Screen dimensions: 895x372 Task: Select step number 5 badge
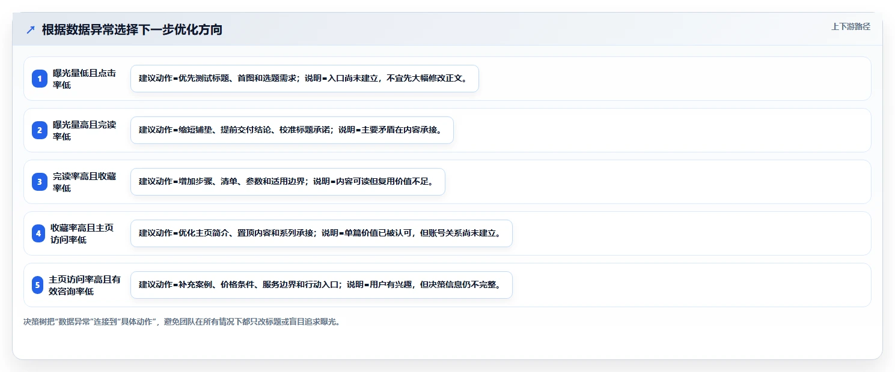tap(38, 285)
